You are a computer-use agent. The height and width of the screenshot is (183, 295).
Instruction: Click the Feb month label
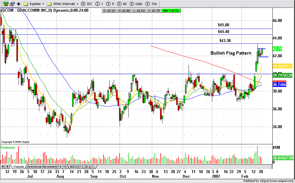click(x=245, y=177)
